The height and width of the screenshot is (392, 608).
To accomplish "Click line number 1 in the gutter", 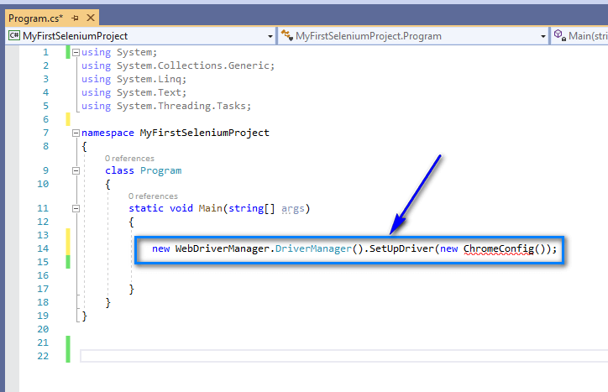I will (x=45, y=52).
